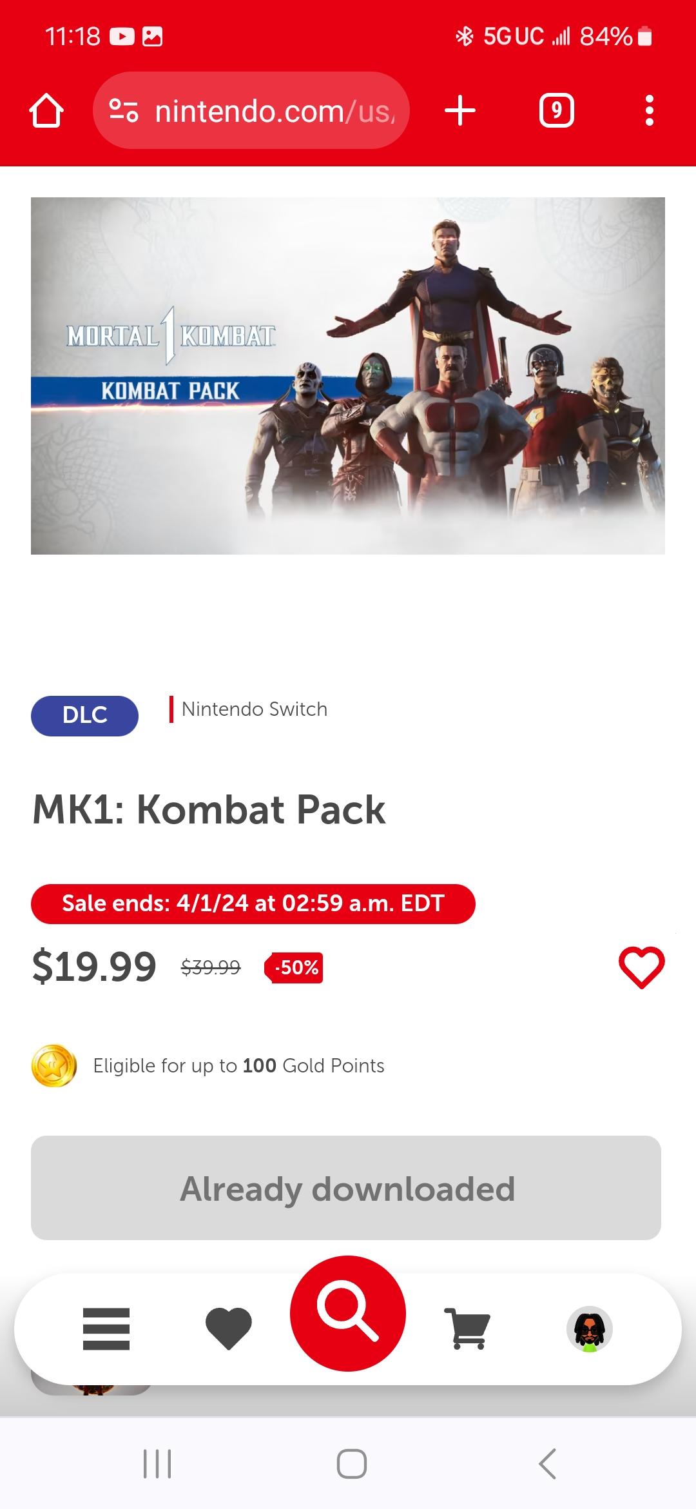The height and width of the screenshot is (1509, 696).
Task: Open a new browser tab
Action: point(460,111)
